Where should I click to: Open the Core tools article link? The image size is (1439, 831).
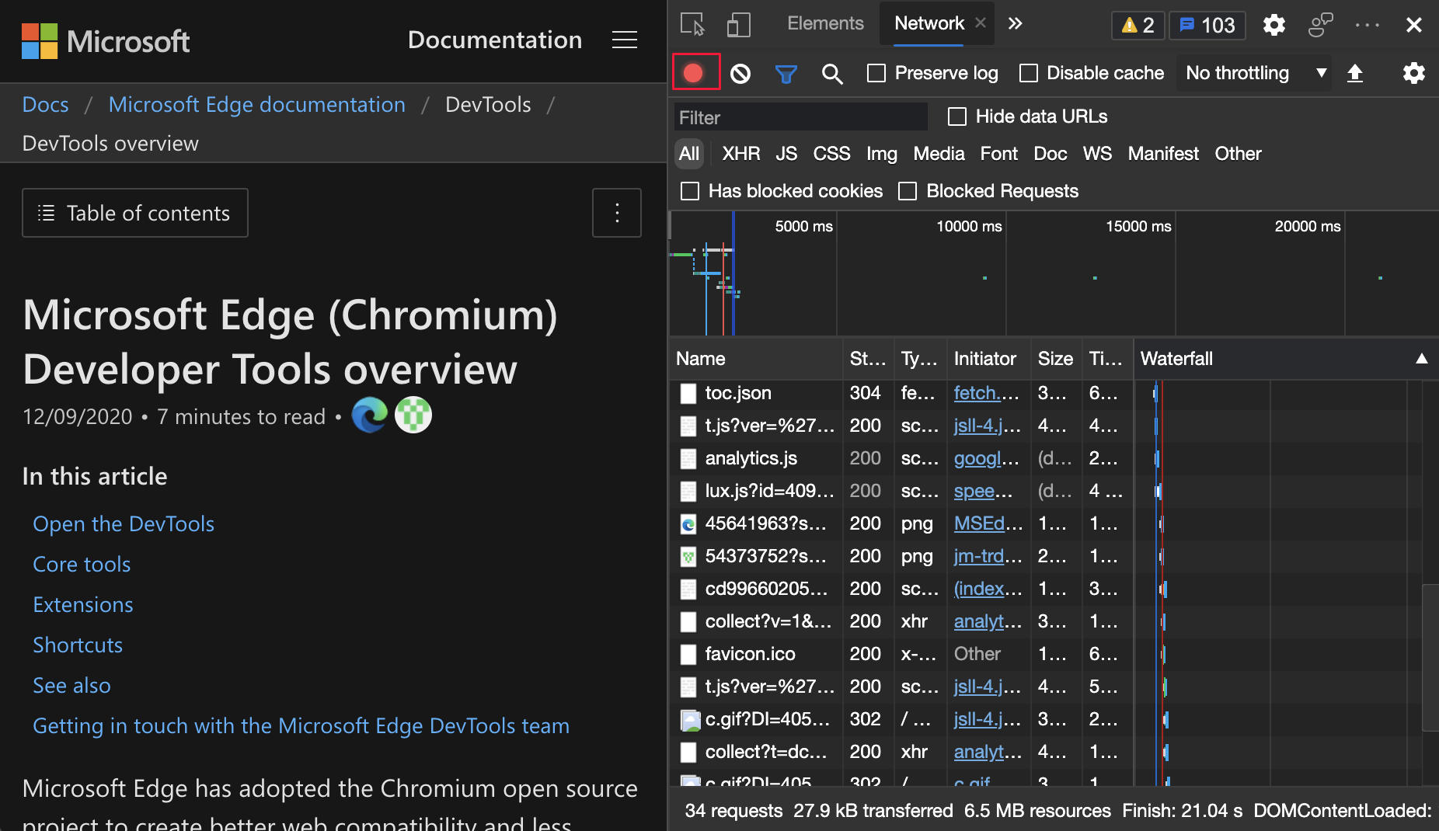point(82,565)
